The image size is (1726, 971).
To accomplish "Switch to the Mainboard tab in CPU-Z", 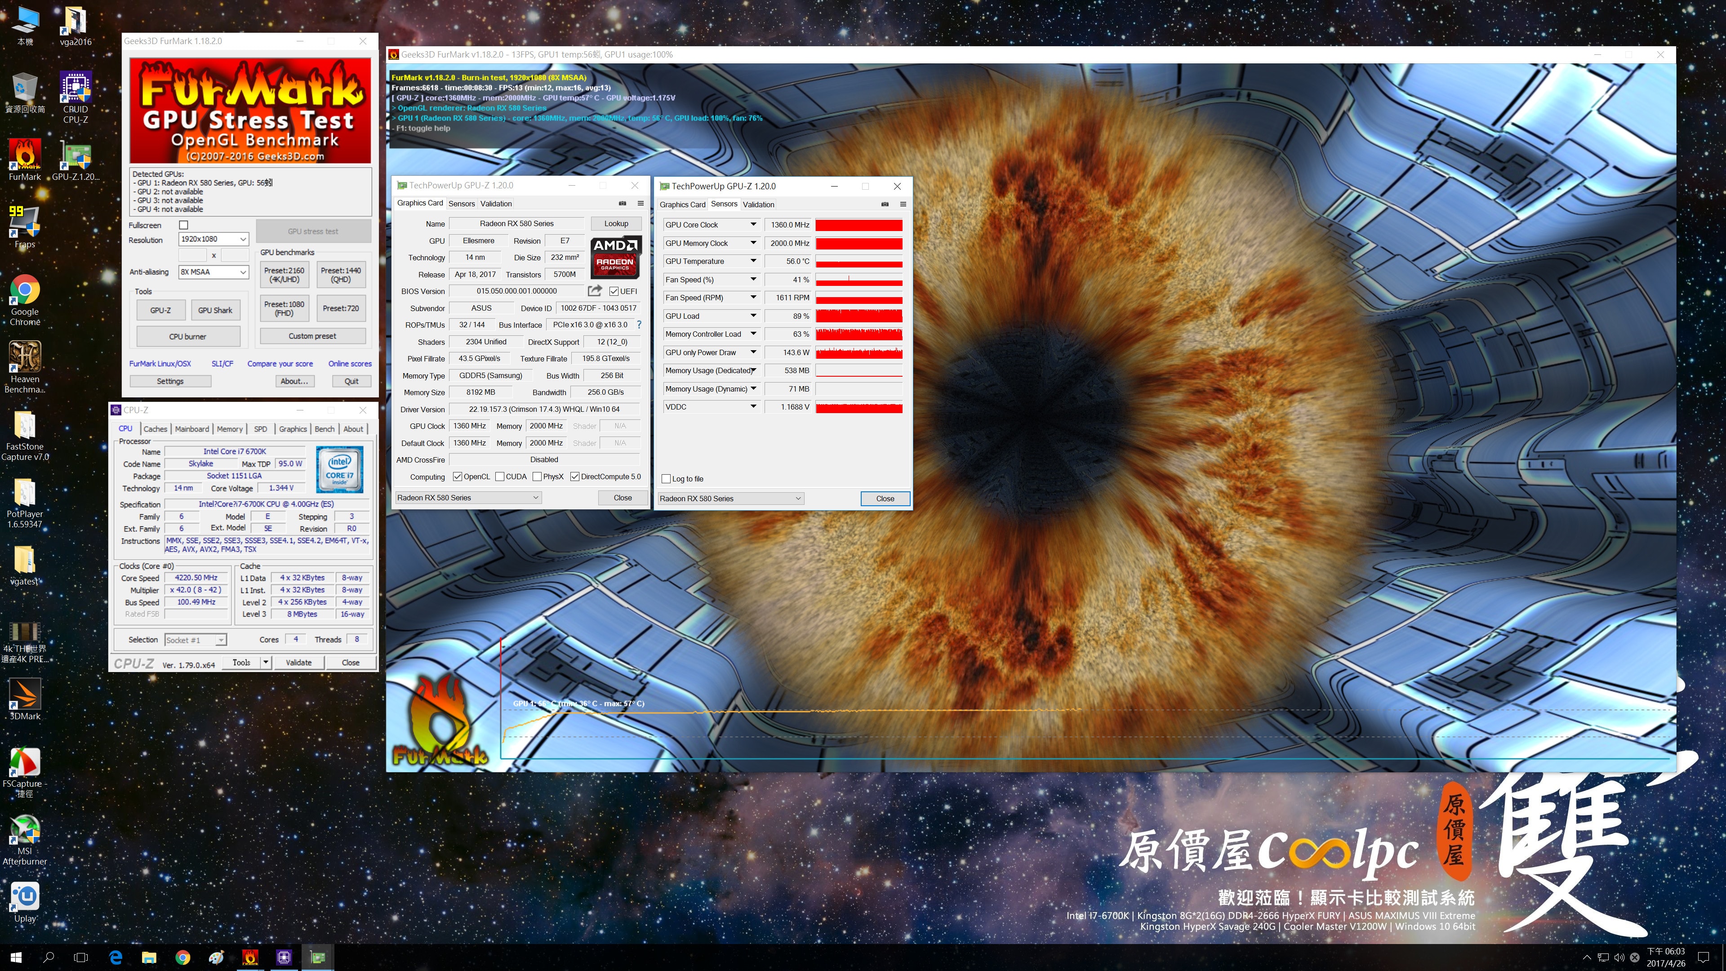I will [192, 429].
